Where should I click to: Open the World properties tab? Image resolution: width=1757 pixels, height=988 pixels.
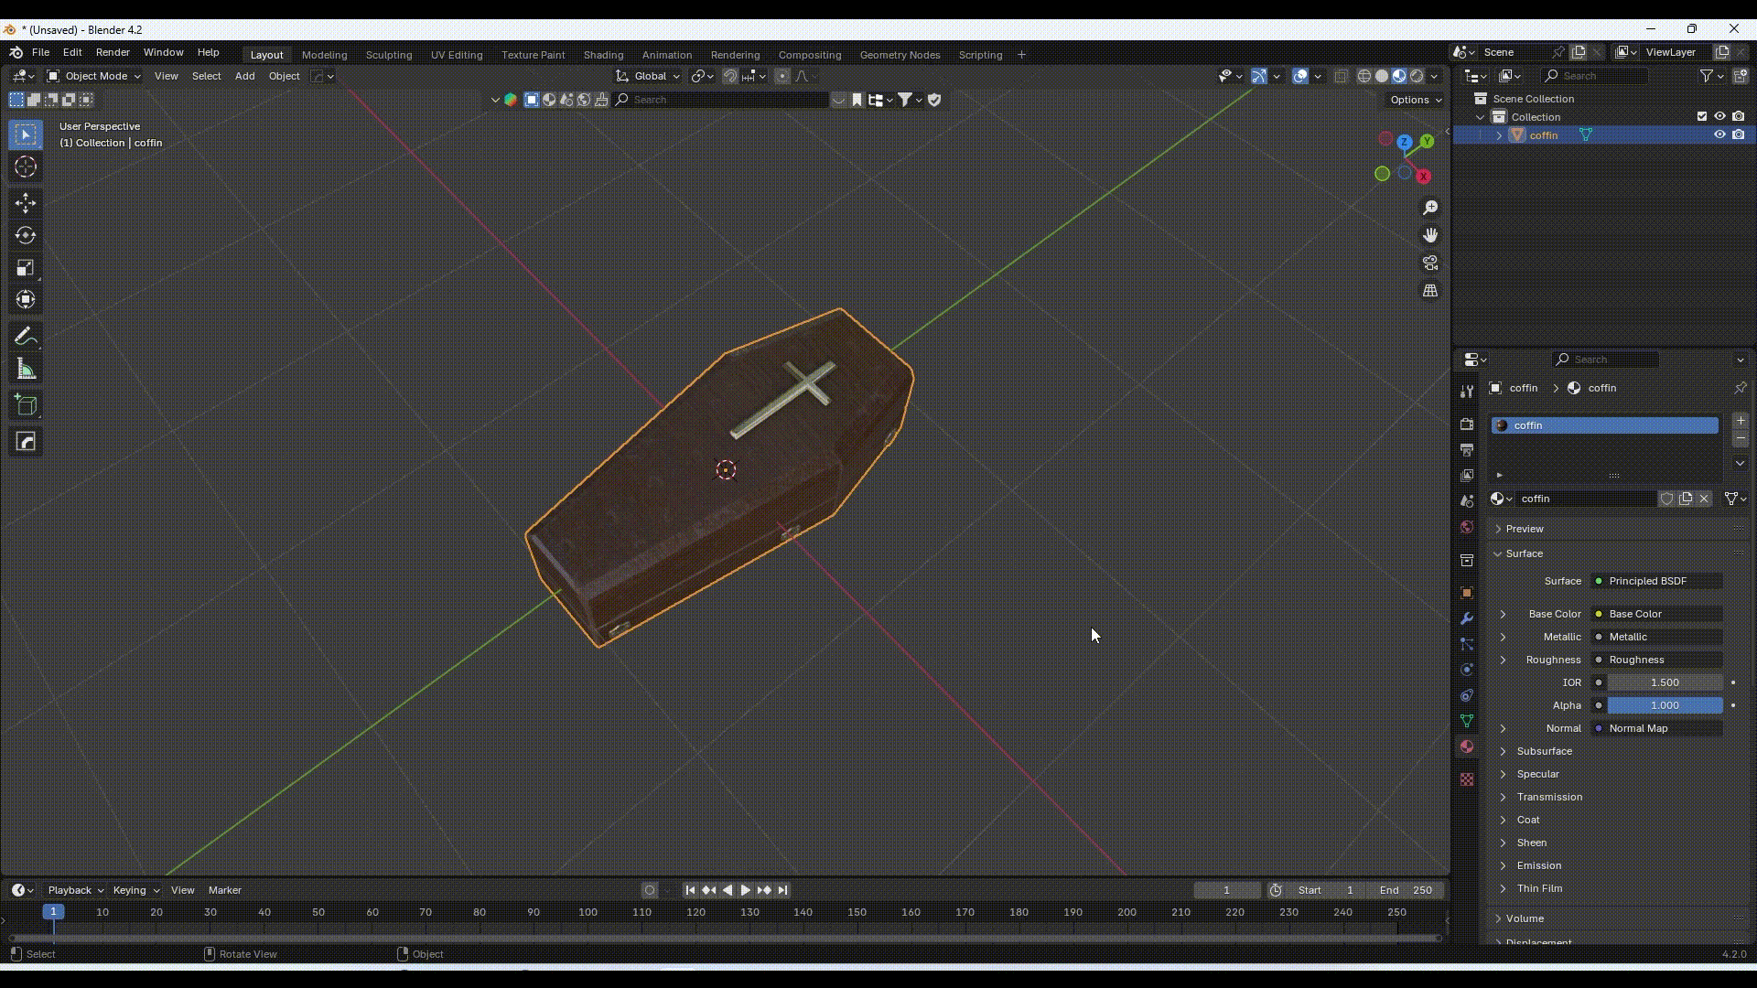coord(1467,527)
